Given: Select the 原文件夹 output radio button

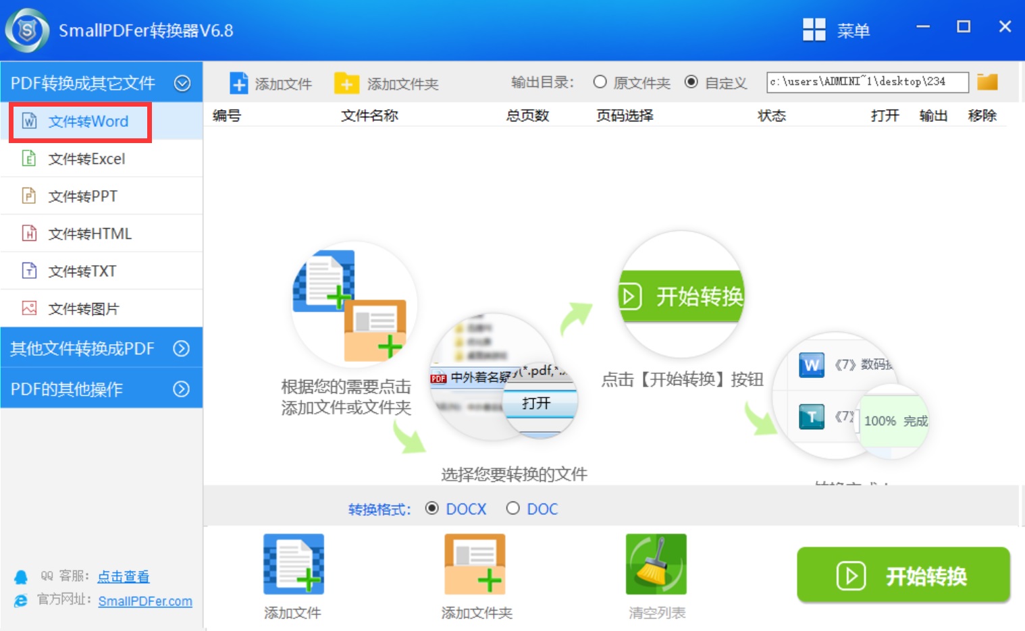Looking at the screenshot, I should coord(600,82).
